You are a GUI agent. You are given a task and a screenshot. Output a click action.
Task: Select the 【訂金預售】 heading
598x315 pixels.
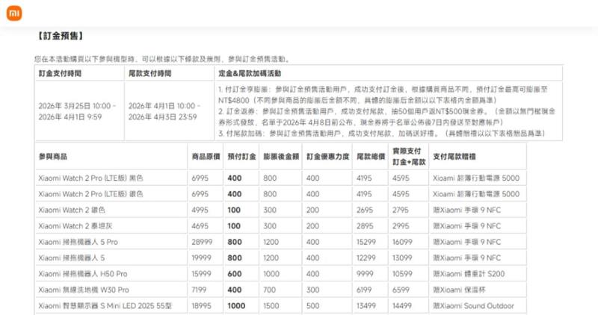click(60, 36)
